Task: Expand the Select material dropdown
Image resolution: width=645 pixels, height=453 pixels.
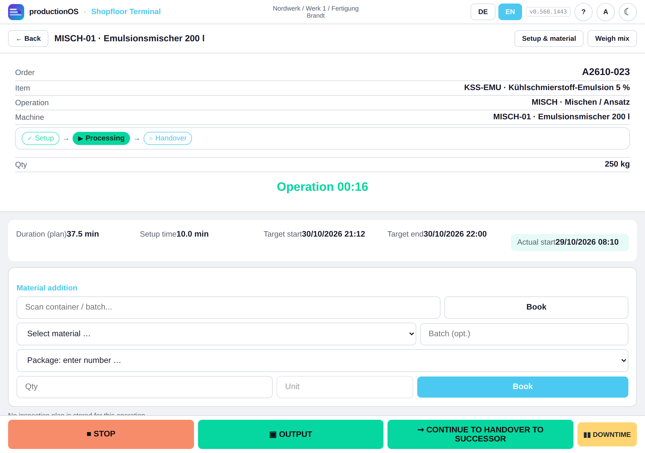Action: click(x=216, y=334)
